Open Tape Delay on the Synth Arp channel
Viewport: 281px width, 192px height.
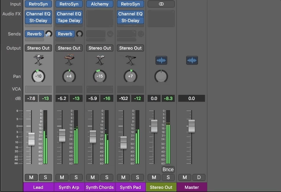coord(69,20)
